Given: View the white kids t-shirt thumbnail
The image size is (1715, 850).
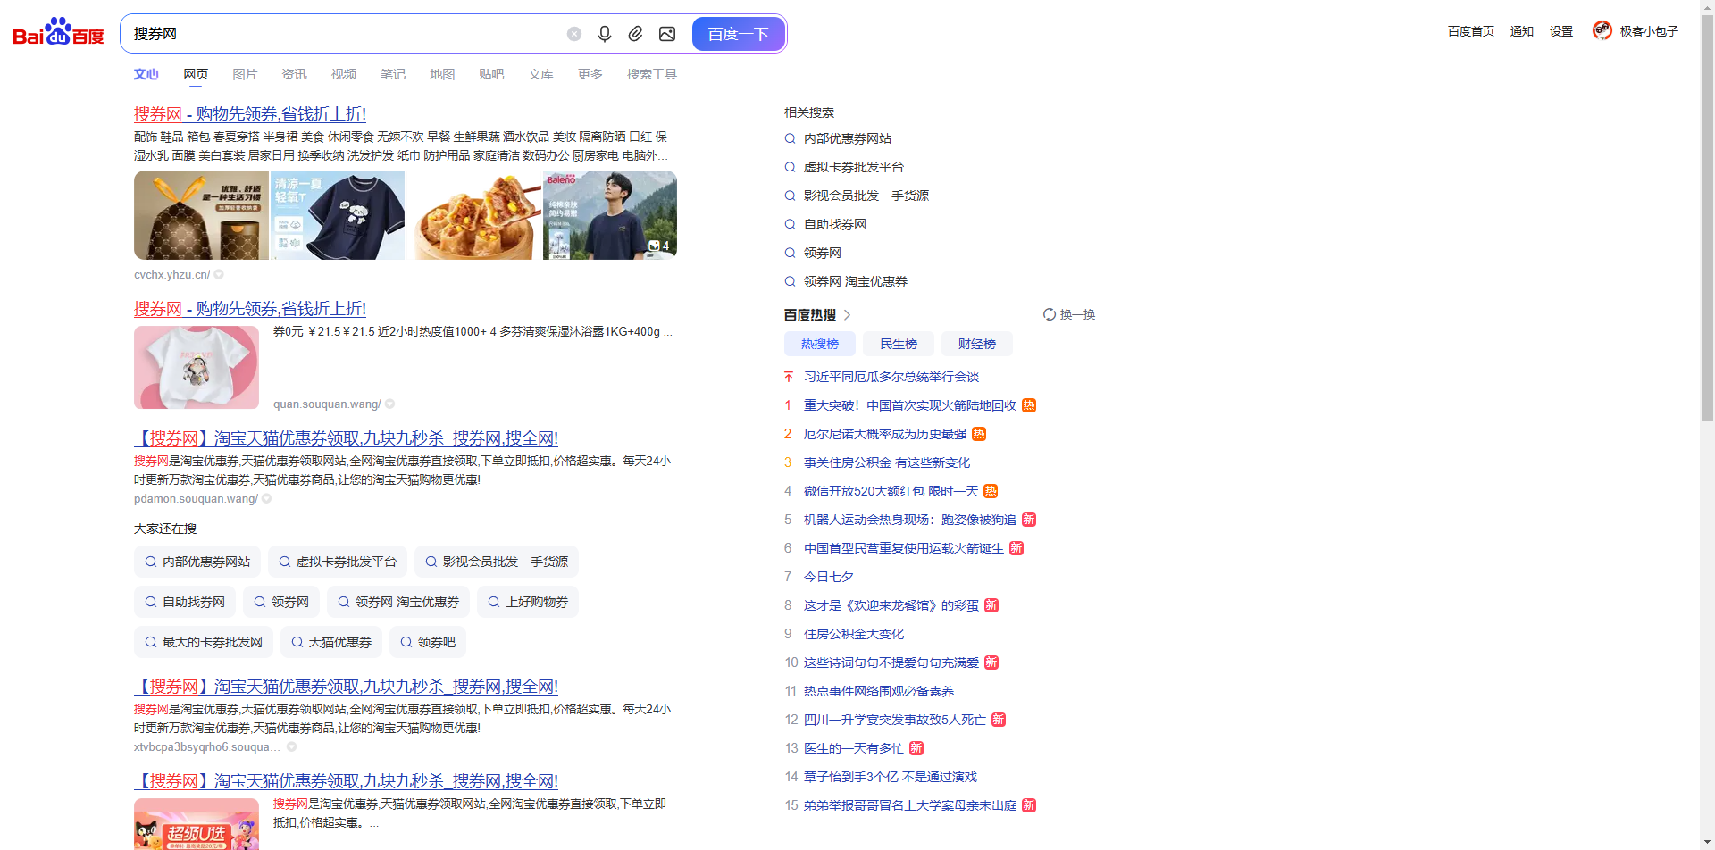Looking at the screenshot, I should [x=197, y=367].
